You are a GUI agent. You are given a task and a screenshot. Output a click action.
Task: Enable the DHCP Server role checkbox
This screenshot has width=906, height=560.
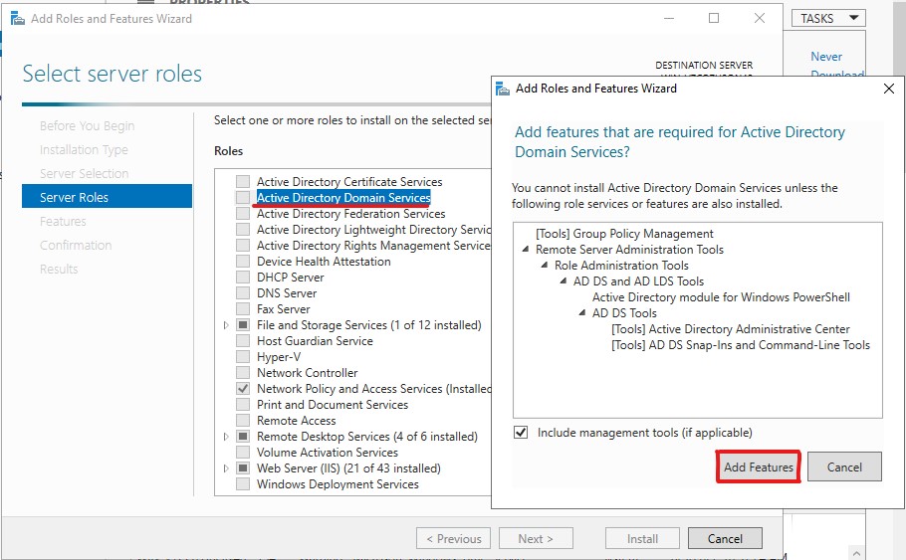[x=243, y=278]
